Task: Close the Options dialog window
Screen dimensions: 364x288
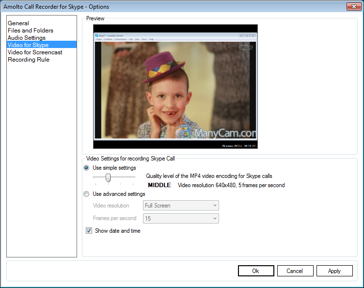Action: tap(352, 6)
